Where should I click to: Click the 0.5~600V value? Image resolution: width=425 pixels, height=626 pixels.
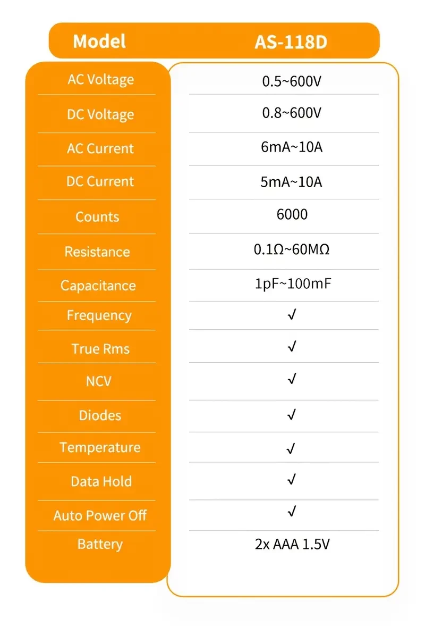click(292, 82)
